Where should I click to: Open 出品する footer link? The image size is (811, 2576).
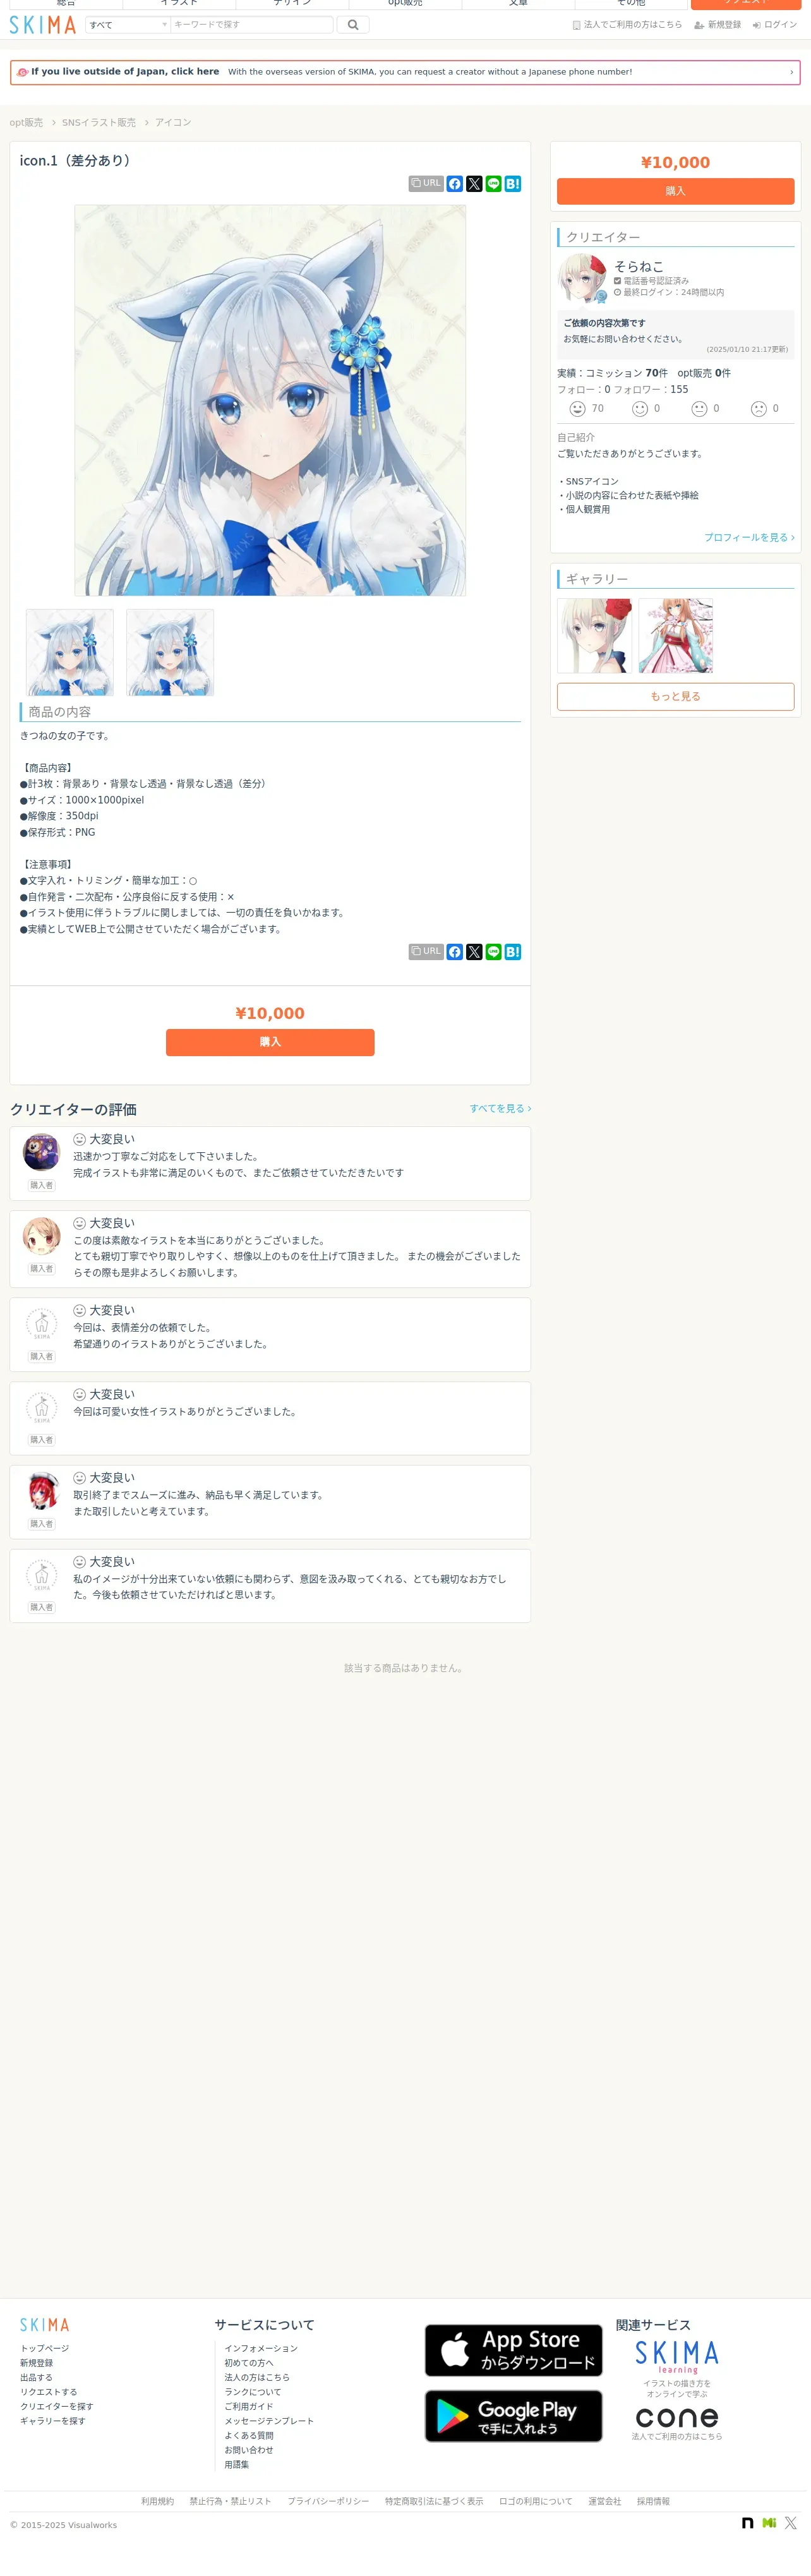36,2378
